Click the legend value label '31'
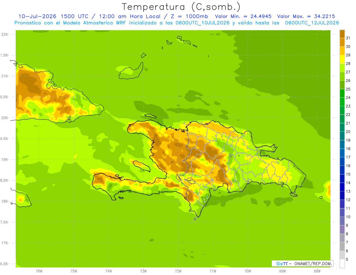The height and width of the screenshot is (275, 356). tap(348, 38)
